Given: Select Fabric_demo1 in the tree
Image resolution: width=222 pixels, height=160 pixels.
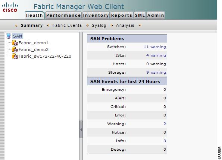Looking at the screenshot, I should tap(34, 43).
